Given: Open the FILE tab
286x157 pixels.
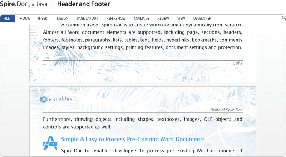Looking at the screenshot, I should coord(8,19).
